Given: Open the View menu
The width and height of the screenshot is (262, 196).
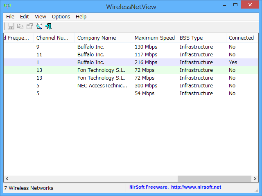Looking at the screenshot, I should pyautogui.click(x=41, y=17).
